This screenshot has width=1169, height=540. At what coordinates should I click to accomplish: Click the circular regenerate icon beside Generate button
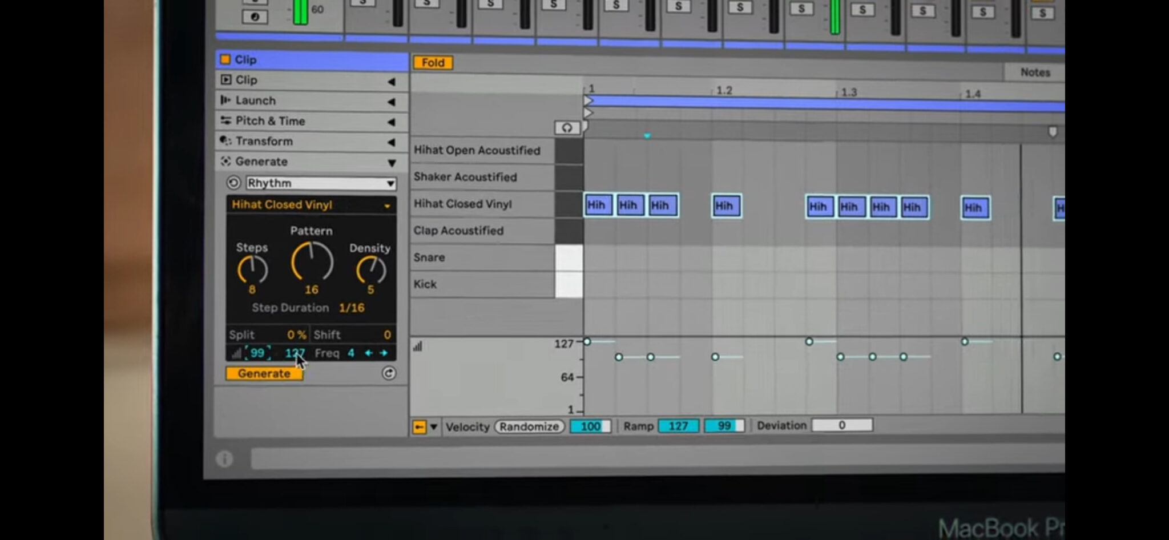(x=389, y=374)
